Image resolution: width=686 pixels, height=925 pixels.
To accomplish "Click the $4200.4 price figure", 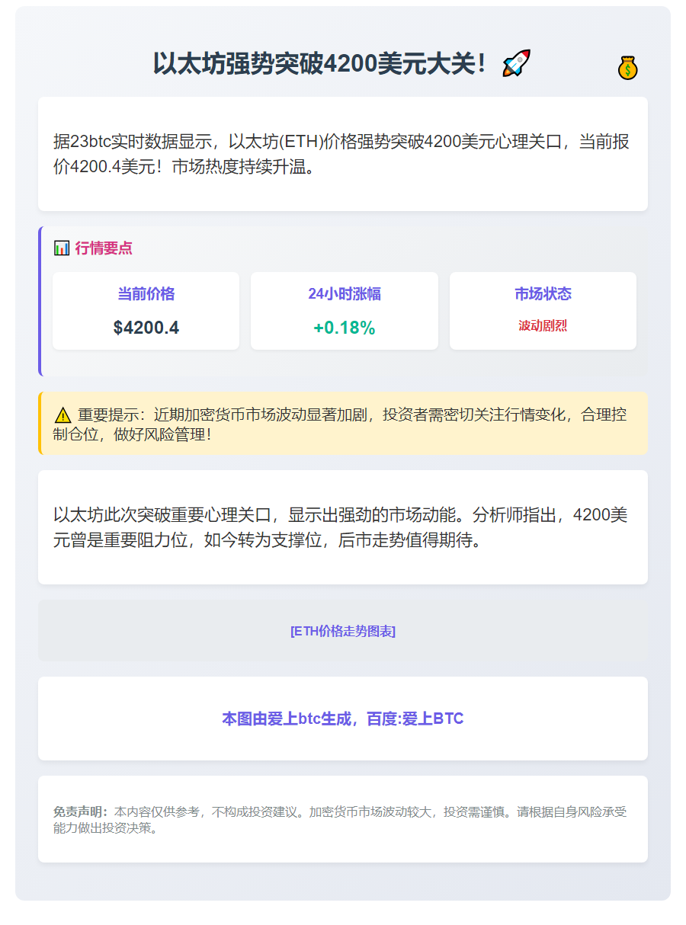I will point(146,327).
